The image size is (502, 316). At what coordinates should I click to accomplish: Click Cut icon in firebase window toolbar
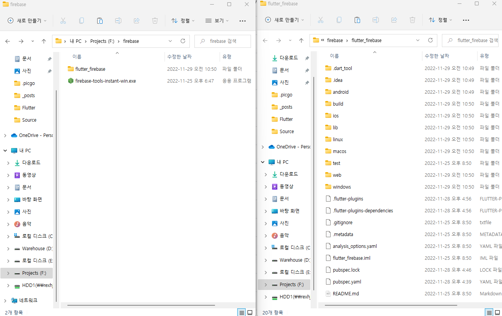pyautogui.click(x=63, y=21)
